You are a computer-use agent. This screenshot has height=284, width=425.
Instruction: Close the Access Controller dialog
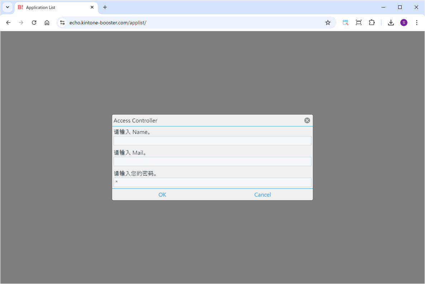point(307,120)
